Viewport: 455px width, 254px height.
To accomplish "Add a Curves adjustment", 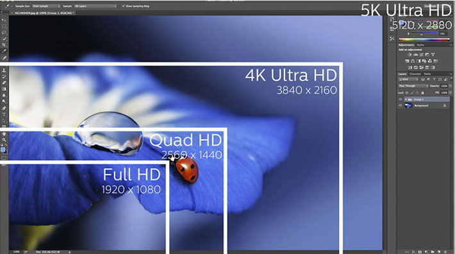I will pyautogui.click(x=421, y=55).
